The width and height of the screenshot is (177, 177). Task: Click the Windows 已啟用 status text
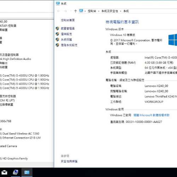120,115
